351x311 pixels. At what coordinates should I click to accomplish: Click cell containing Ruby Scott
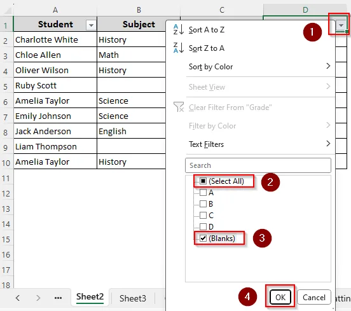[x=55, y=85]
